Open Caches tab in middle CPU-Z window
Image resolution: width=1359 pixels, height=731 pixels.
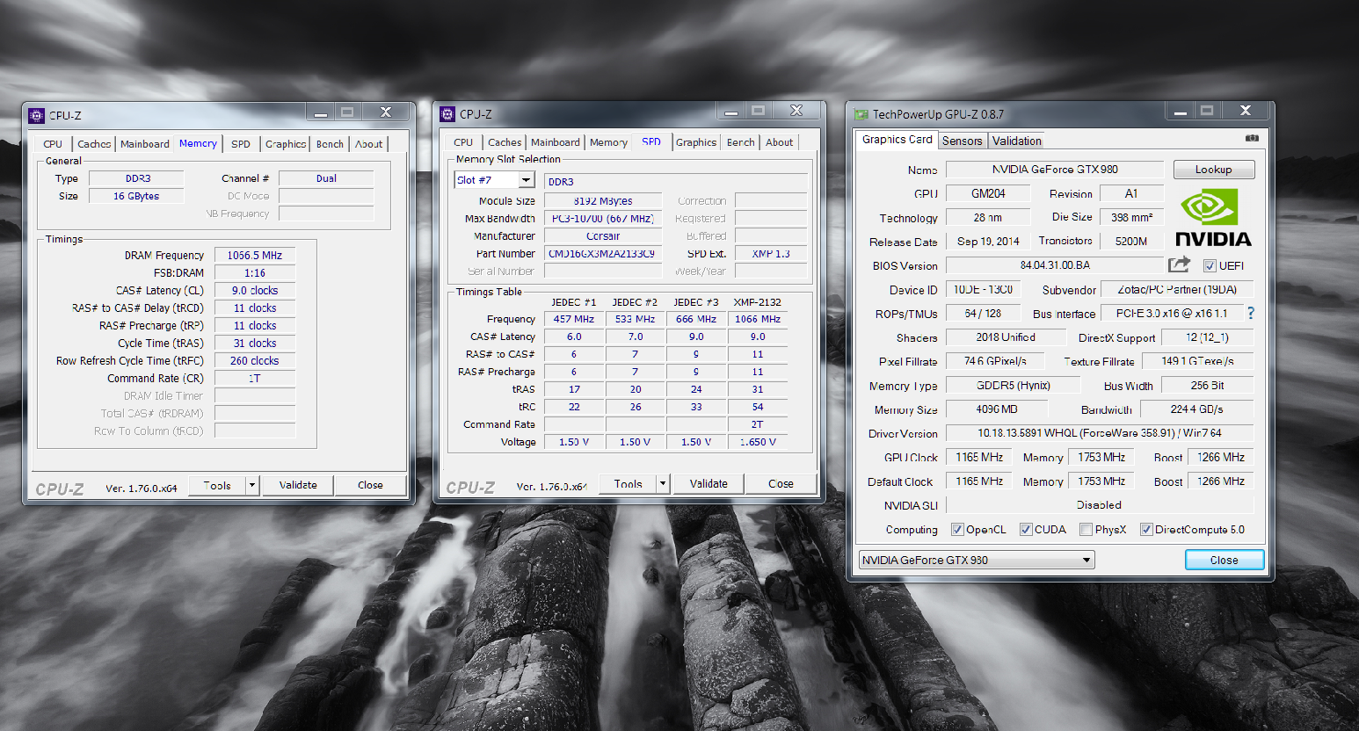pyautogui.click(x=505, y=142)
